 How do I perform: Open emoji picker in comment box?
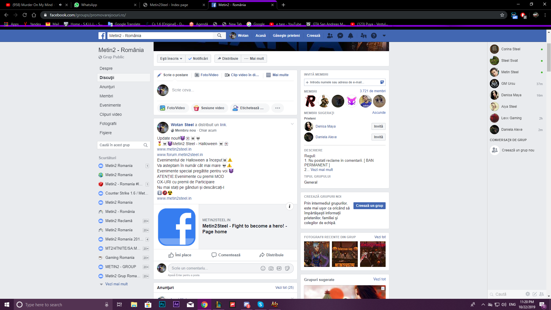click(263, 268)
